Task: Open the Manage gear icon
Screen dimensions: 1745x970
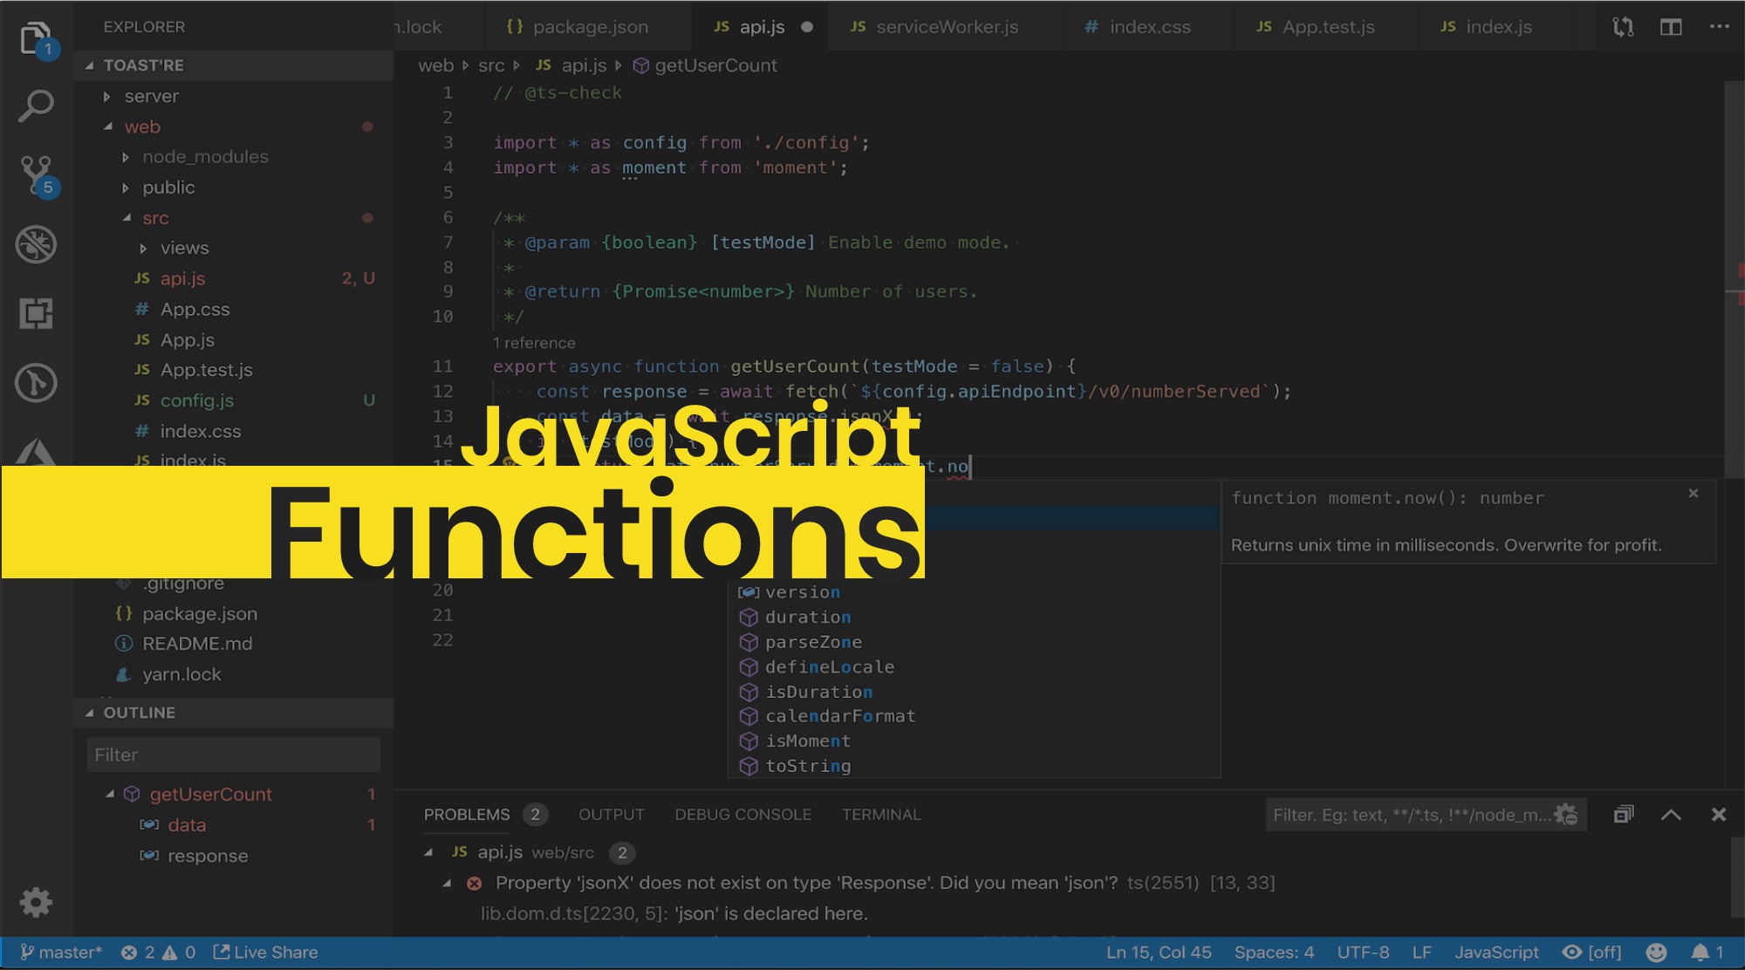Action: click(36, 902)
